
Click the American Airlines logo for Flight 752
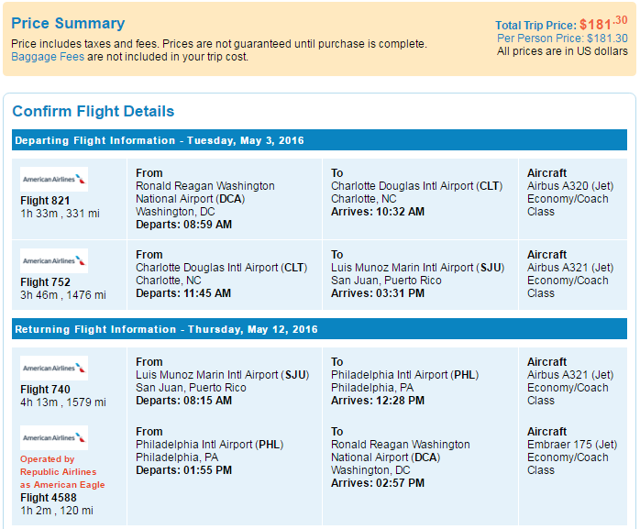(54, 260)
